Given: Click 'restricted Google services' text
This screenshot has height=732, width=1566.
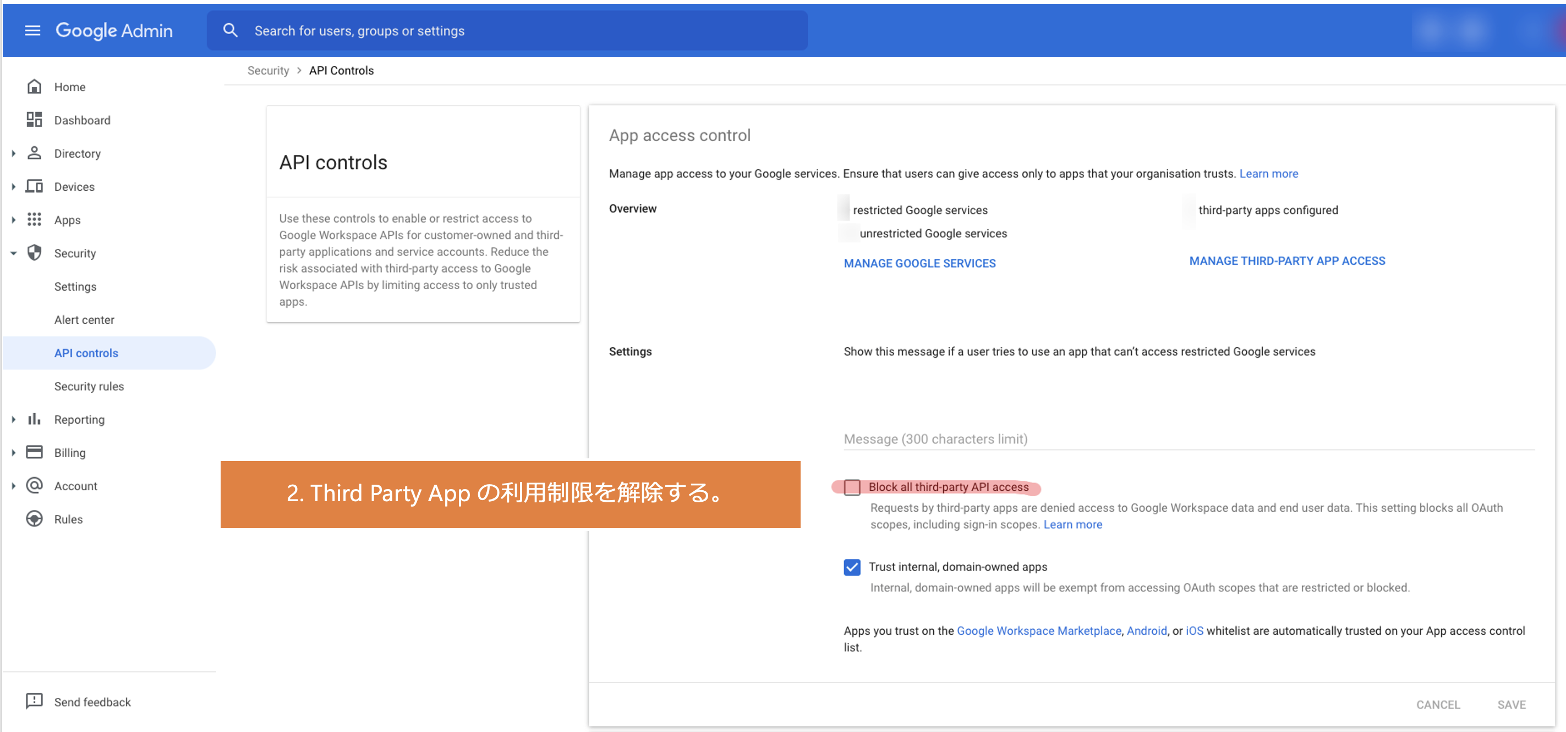Looking at the screenshot, I should pyautogui.click(x=920, y=210).
